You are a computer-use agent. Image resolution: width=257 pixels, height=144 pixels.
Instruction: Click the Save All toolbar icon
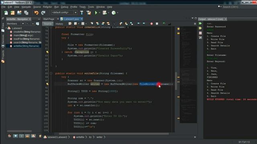tap(26, 13)
